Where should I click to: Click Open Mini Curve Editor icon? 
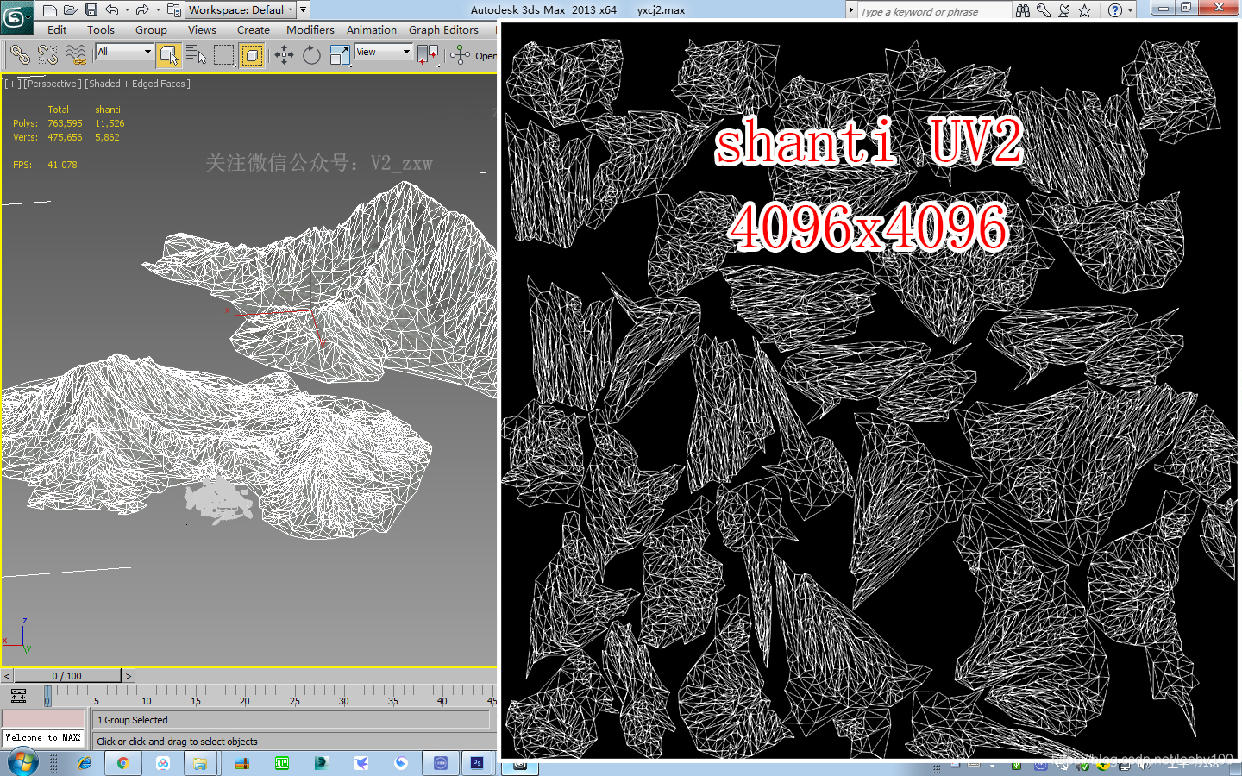tap(18, 696)
